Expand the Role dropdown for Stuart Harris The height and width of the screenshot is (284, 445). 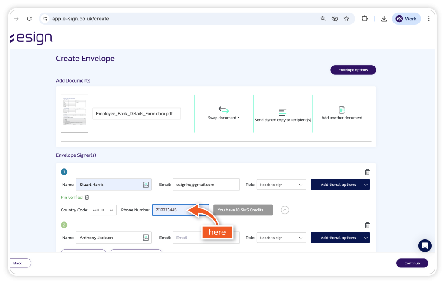tap(281, 185)
